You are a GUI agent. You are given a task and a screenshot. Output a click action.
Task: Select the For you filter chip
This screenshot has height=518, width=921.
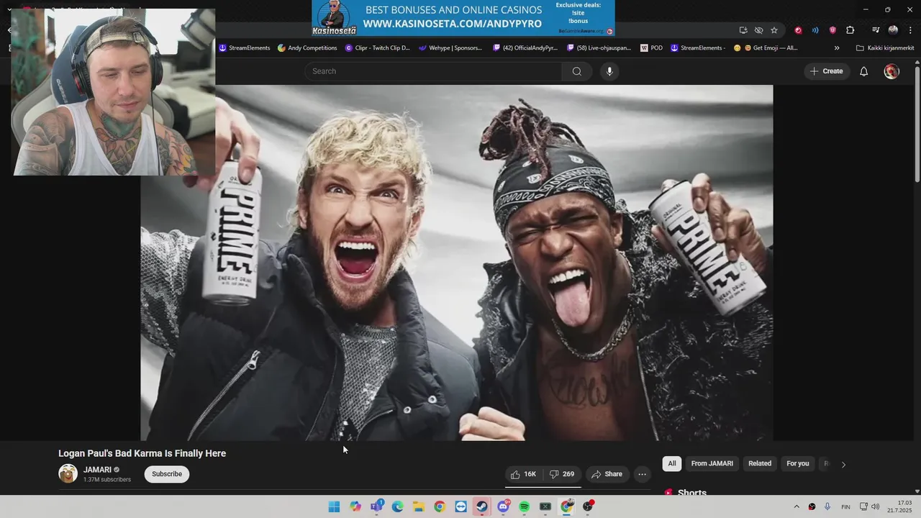coord(798,463)
